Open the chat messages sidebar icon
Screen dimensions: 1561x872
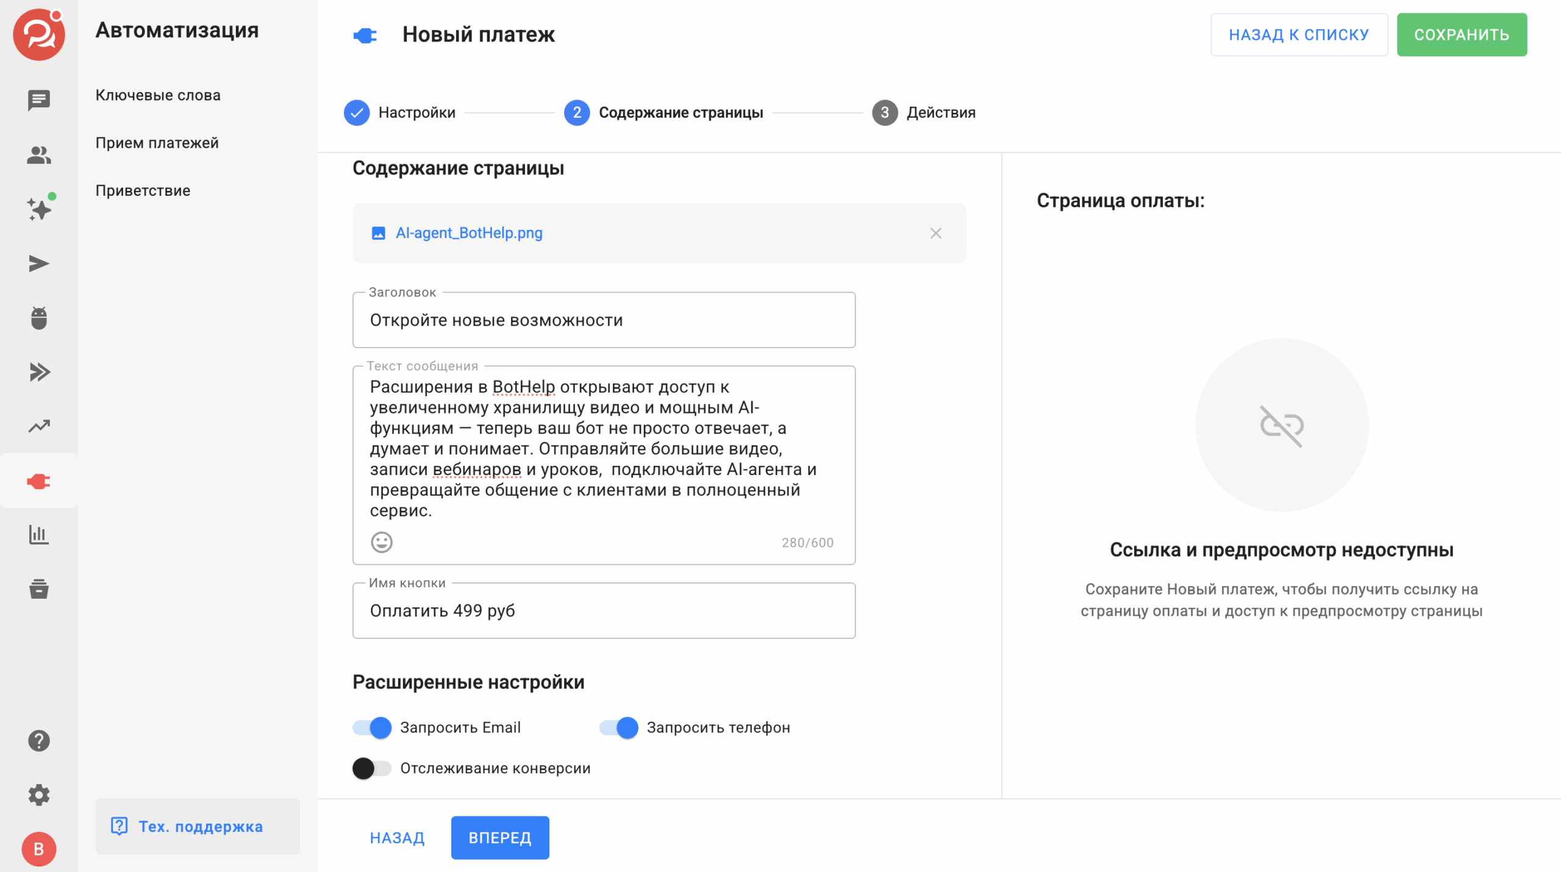point(38,101)
